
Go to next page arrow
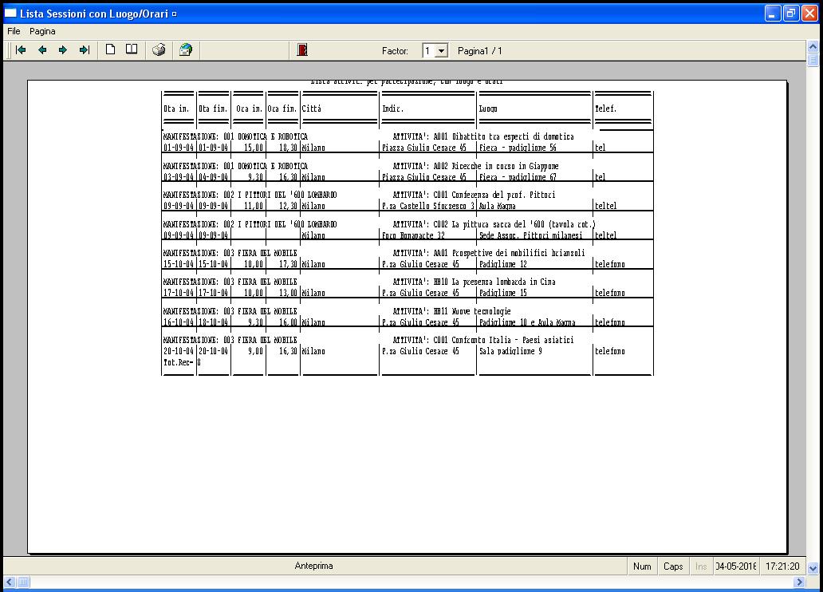pyautogui.click(x=63, y=50)
